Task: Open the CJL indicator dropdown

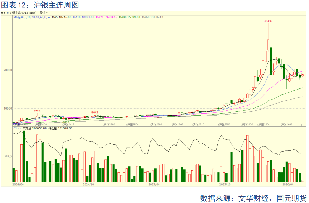Action: (17, 128)
